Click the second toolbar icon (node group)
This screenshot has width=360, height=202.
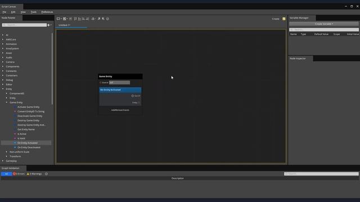tap(65, 19)
